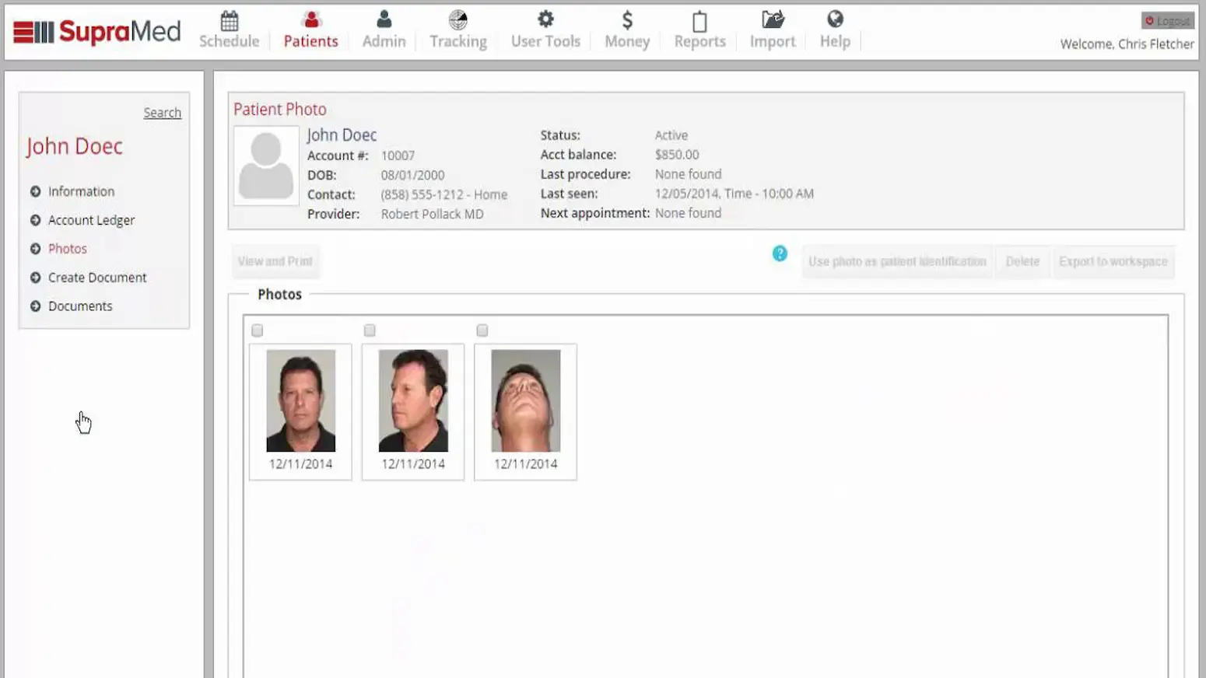Viewport: 1206px width, 678px height.
Task: Open Tracking via its globe icon
Action: [458, 18]
